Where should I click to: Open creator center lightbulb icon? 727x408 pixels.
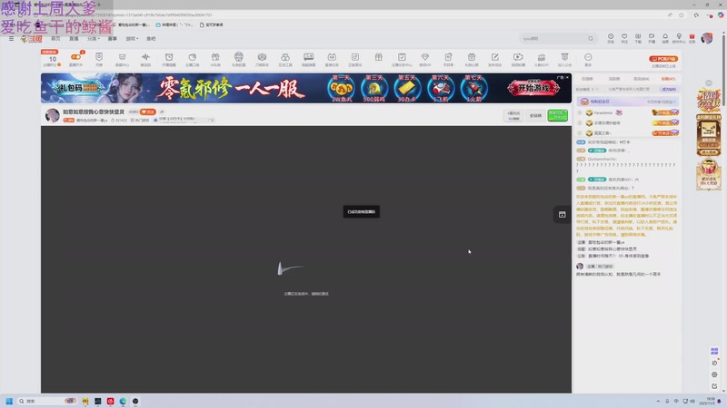(x=679, y=38)
